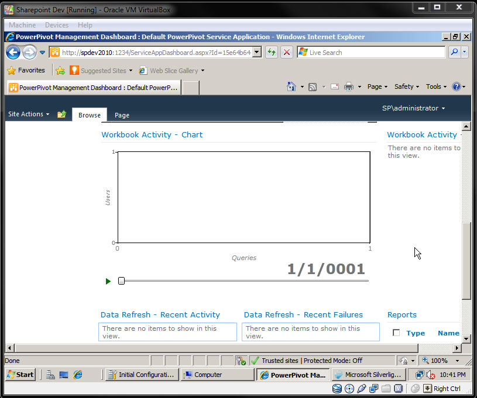Click VirtualBox network status icon
Image resolution: width=477 pixels, height=398 pixels.
pos(373,389)
